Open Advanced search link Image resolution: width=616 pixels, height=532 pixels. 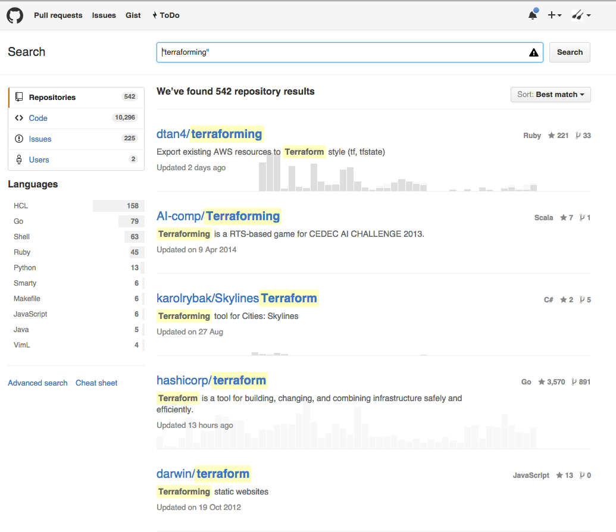(x=37, y=383)
